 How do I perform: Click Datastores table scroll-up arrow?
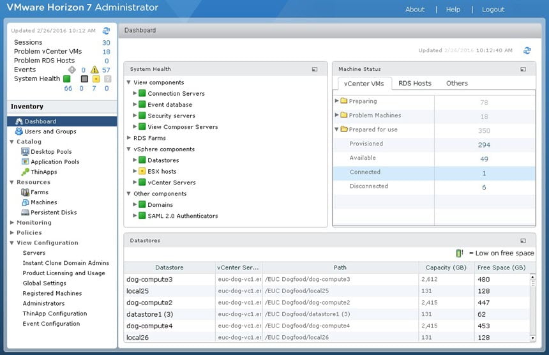[532, 277]
